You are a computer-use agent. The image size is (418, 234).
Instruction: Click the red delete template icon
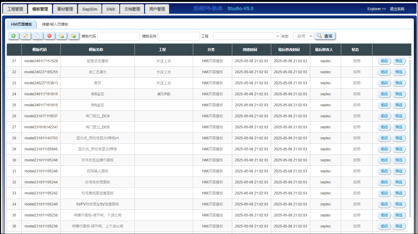(x=49, y=36)
